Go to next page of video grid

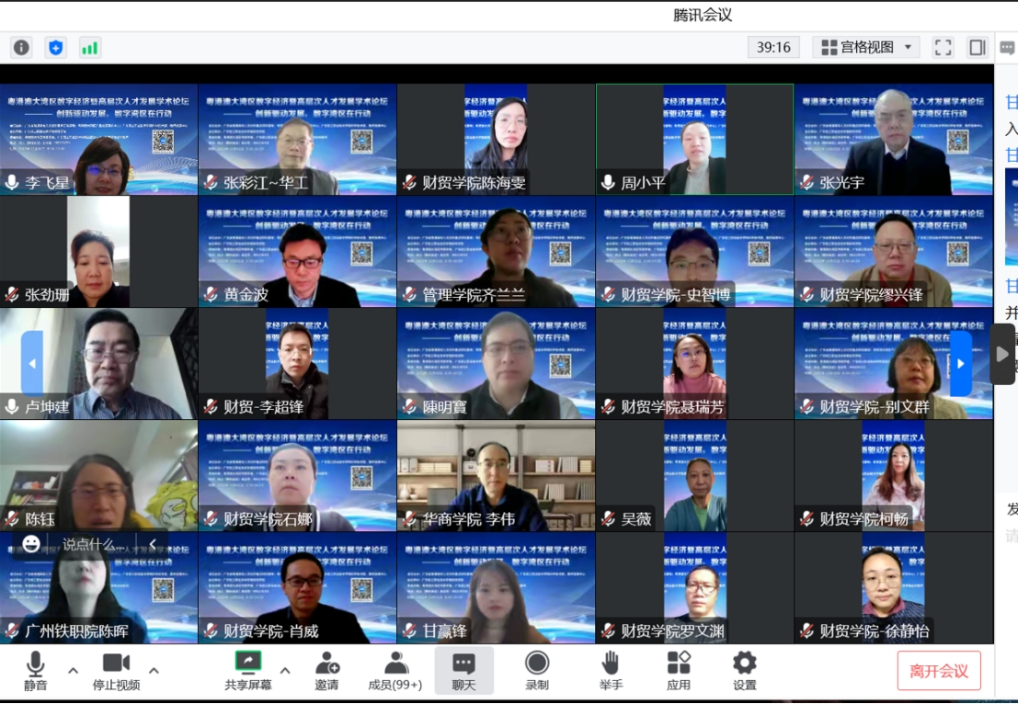960,363
